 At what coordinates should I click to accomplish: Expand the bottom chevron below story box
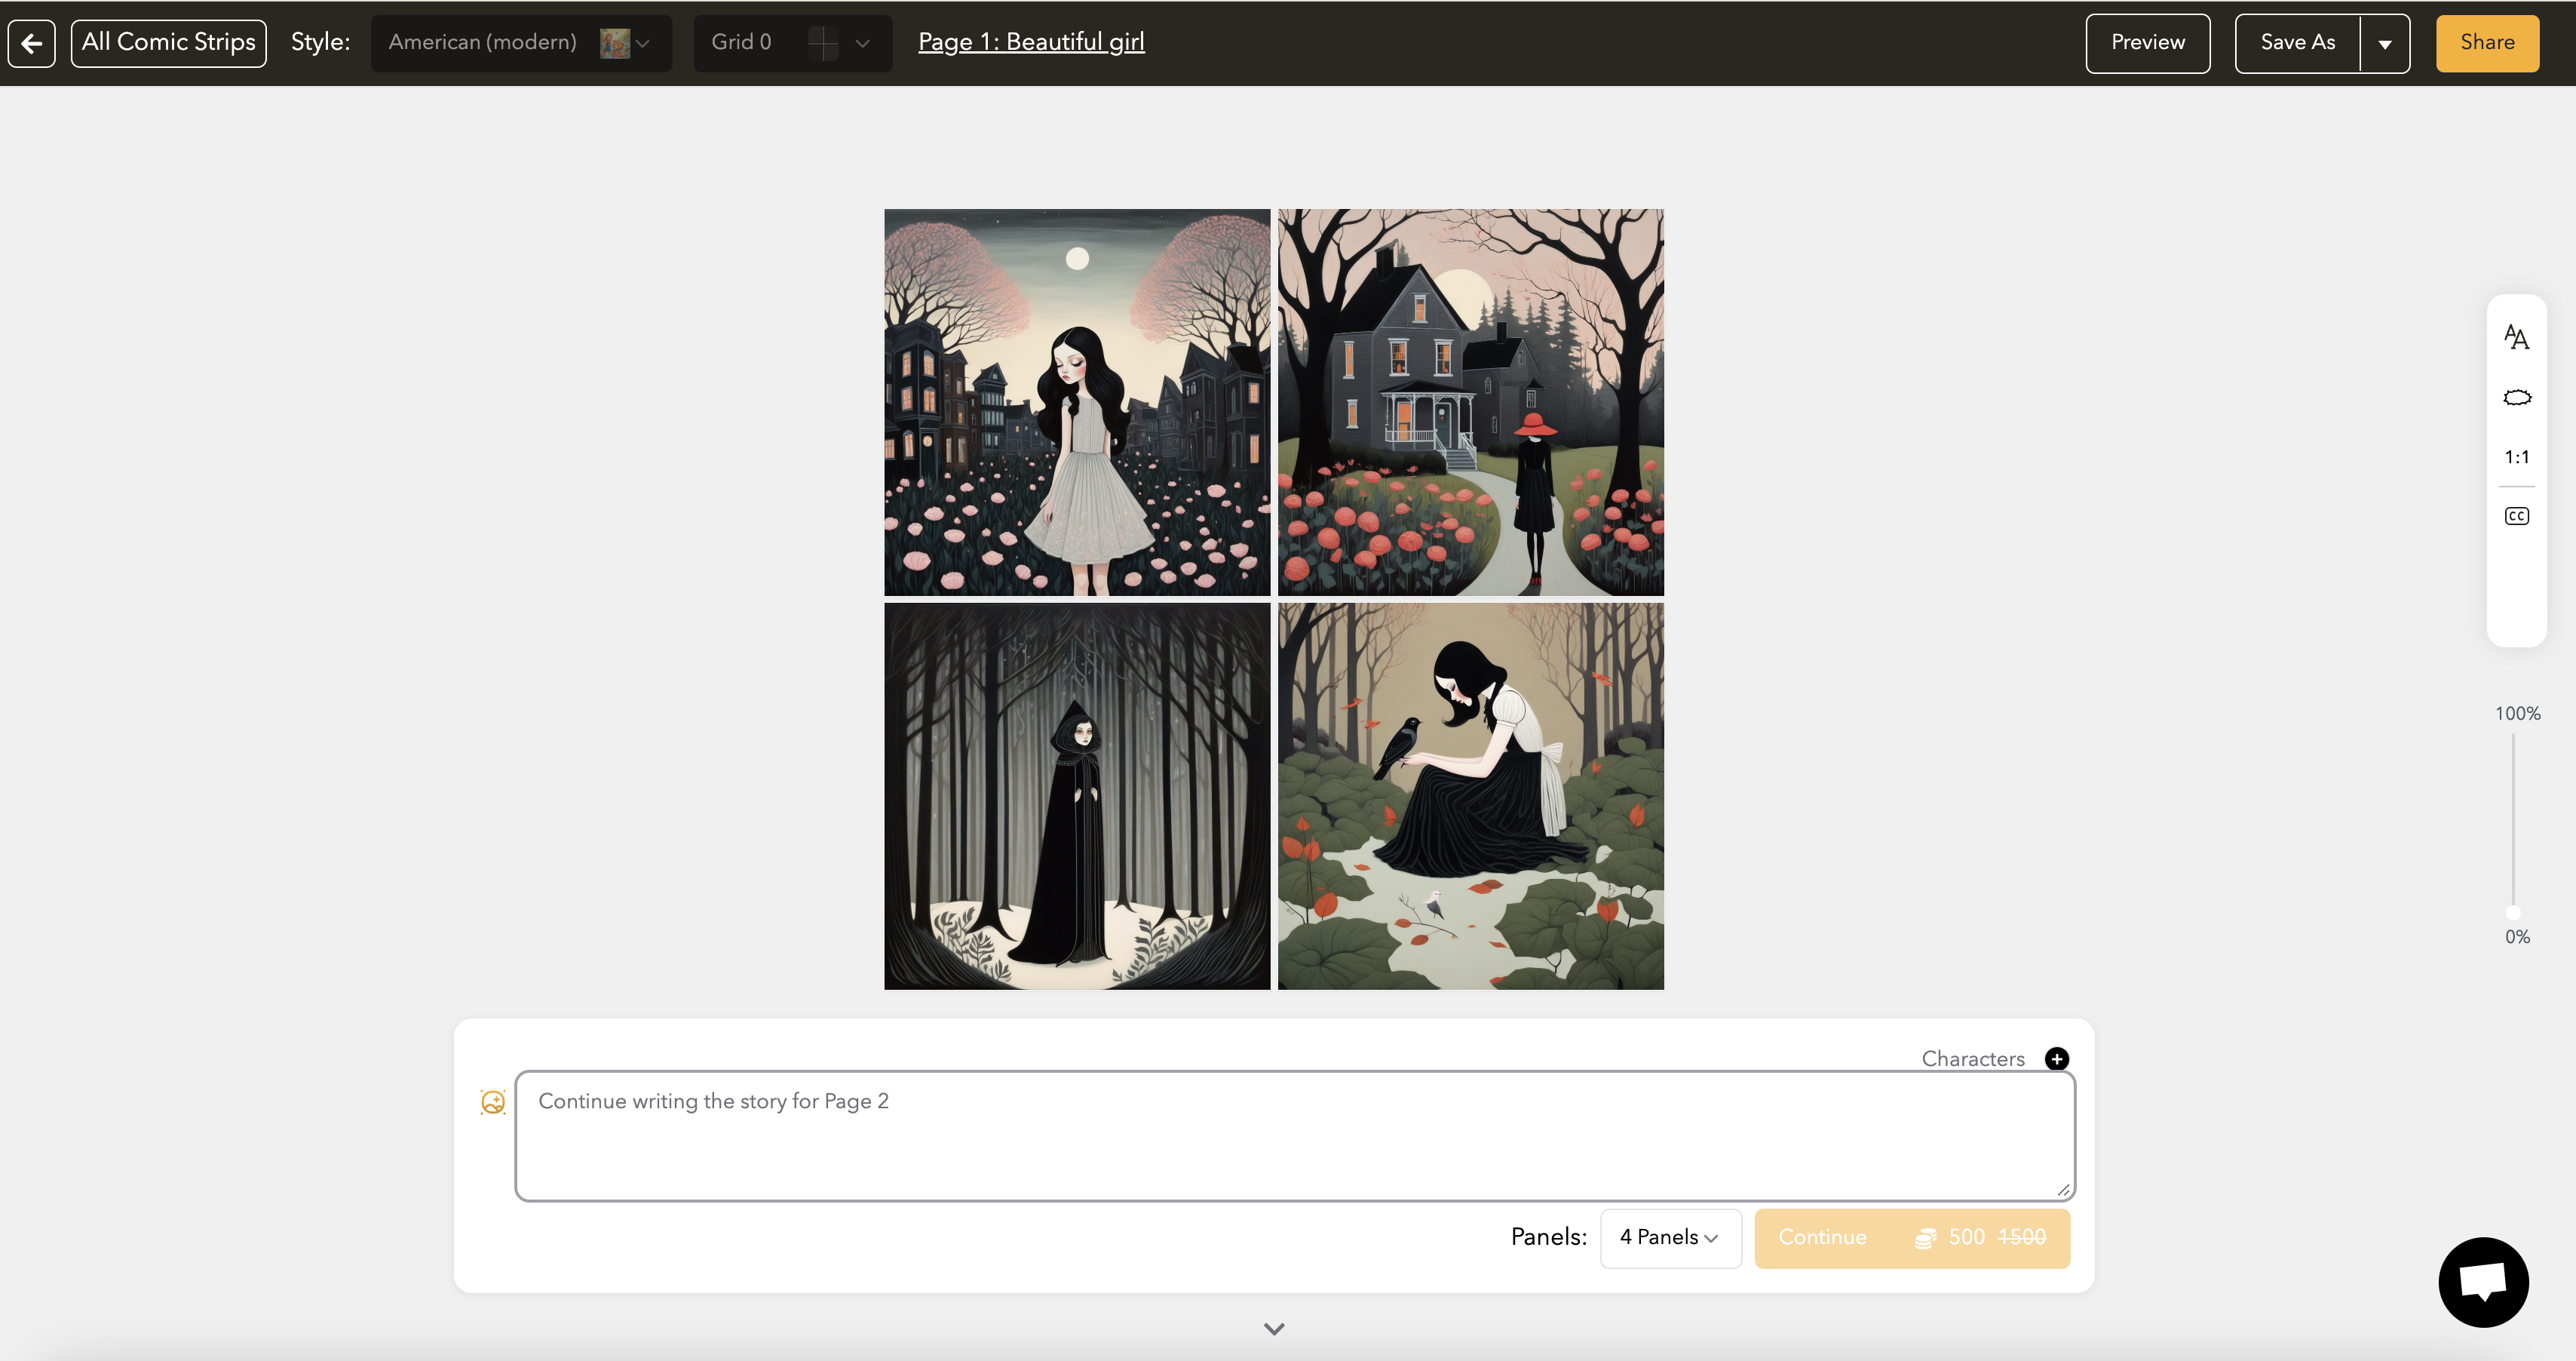tap(1273, 1329)
